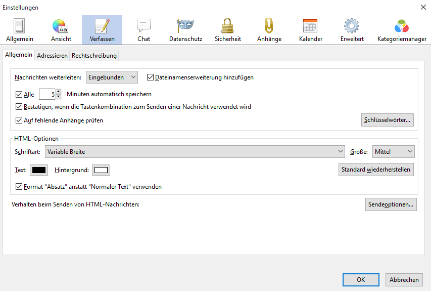This screenshot has width=431, height=291.
Task: Open the Sicherheit padlock category
Action: tap(227, 30)
